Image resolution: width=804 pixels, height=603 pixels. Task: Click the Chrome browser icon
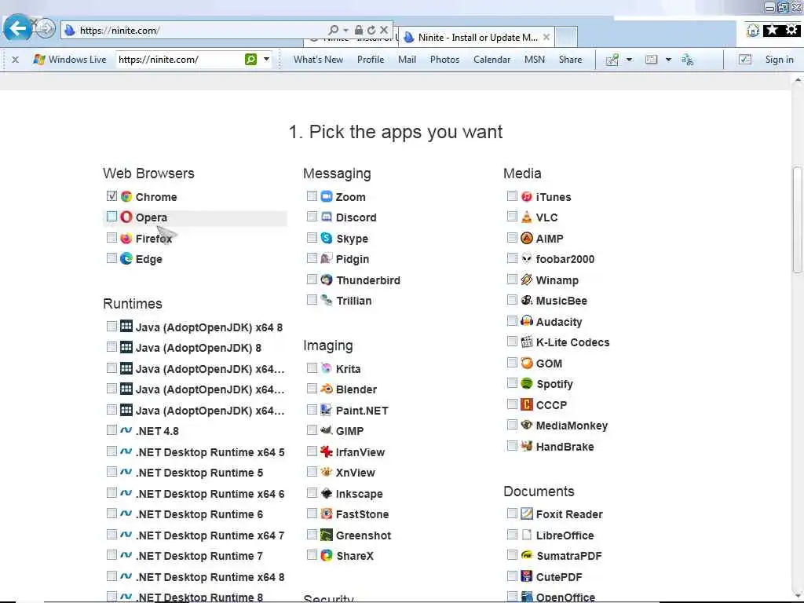(x=126, y=196)
